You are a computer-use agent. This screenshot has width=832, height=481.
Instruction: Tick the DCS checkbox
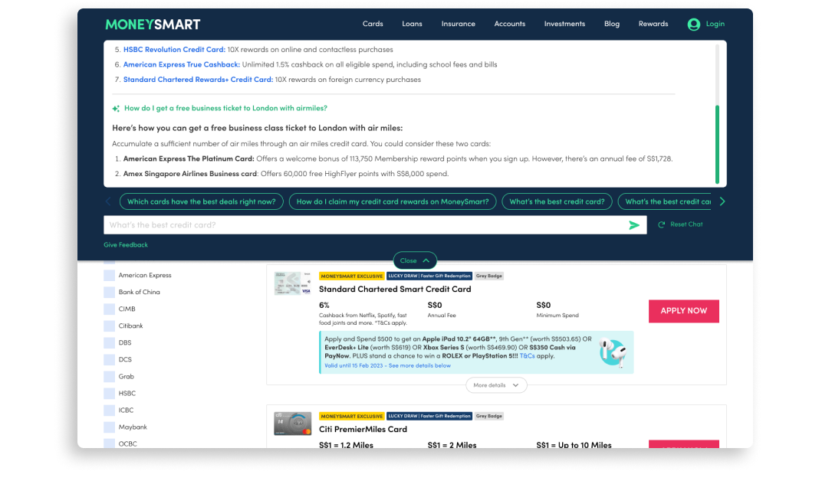click(x=110, y=360)
